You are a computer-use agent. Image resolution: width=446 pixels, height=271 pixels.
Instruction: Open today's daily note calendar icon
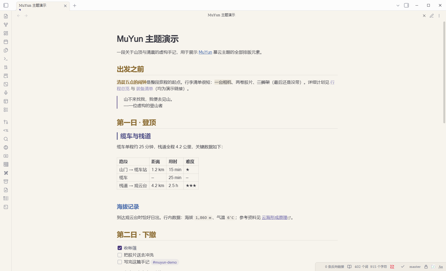pos(6,42)
